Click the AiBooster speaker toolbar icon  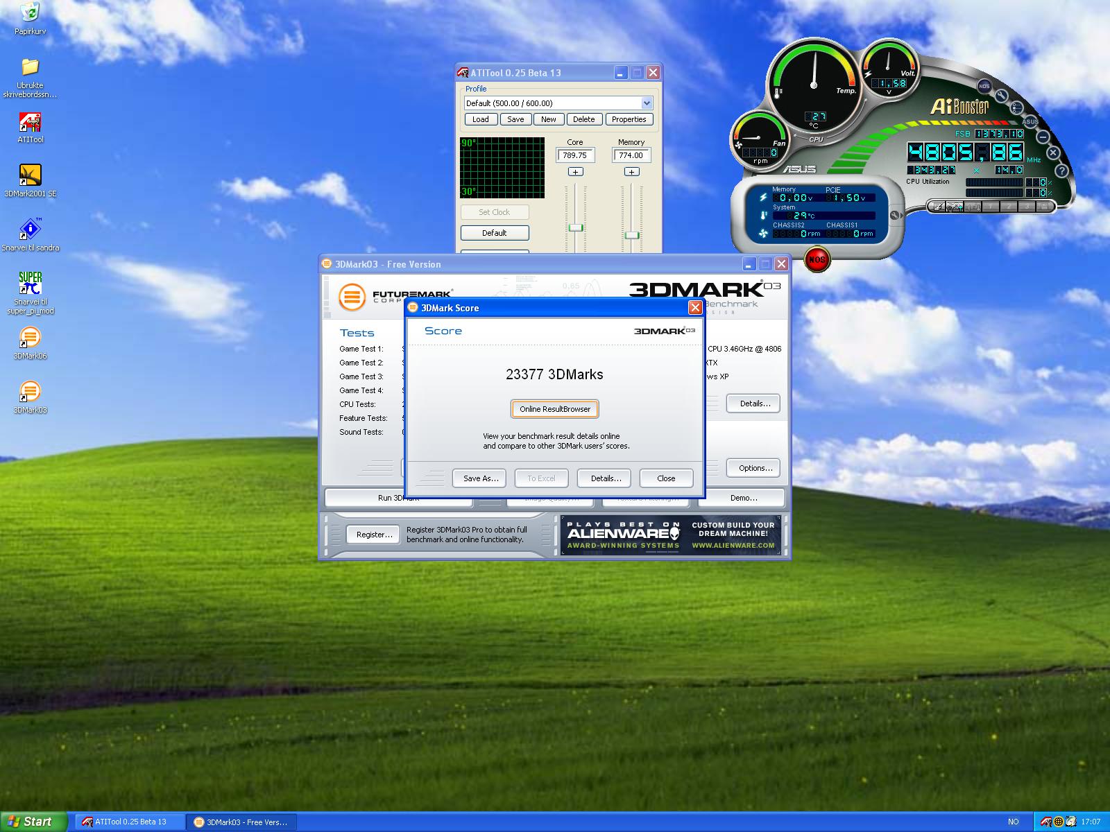click(x=973, y=206)
